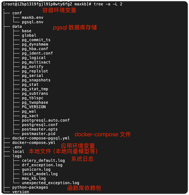Select the python-packages directory
The image size is (189, 195).
30,187
